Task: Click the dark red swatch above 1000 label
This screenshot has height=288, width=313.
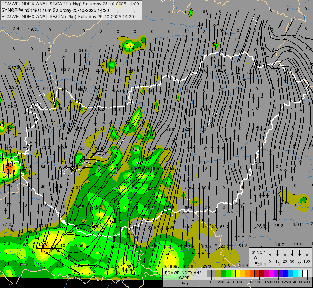Action: [x=262, y=274]
